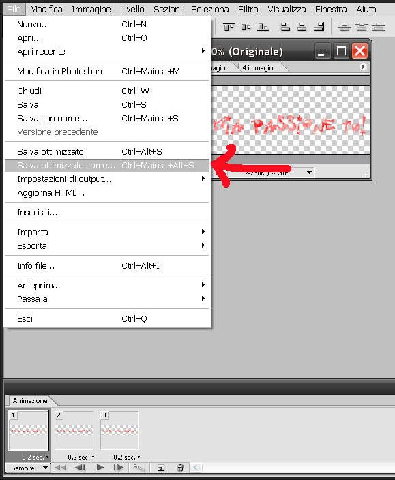
Task: Open the Sempre looping options dropdown
Action: (29, 468)
